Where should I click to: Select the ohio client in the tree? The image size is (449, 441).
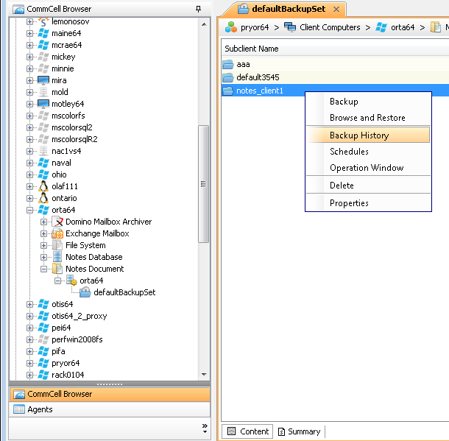(x=59, y=174)
